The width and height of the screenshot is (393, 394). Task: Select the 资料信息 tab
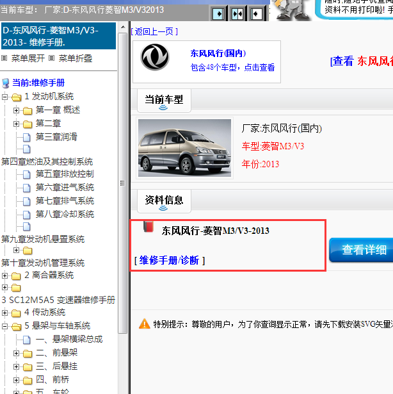click(x=164, y=201)
